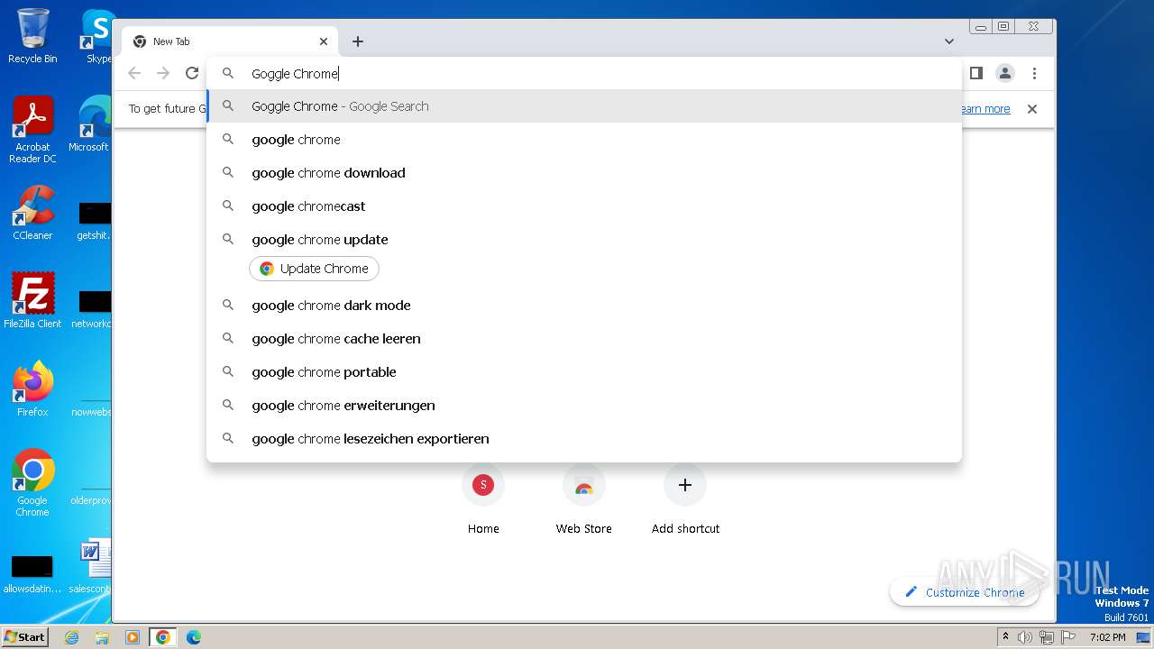Choose Goggle Chrome - Google Search suggestion

pyautogui.click(x=584, y=106)
